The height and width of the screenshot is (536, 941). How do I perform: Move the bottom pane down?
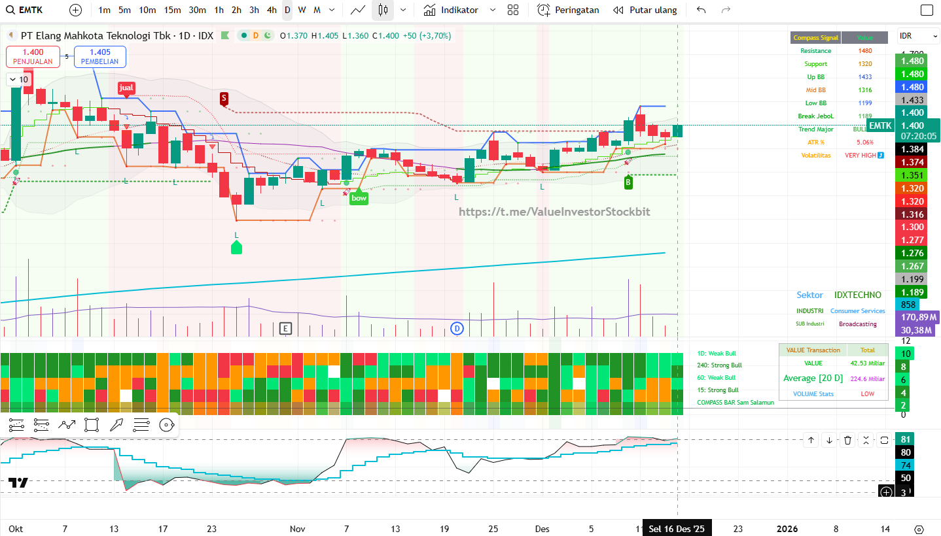(830, 440)
